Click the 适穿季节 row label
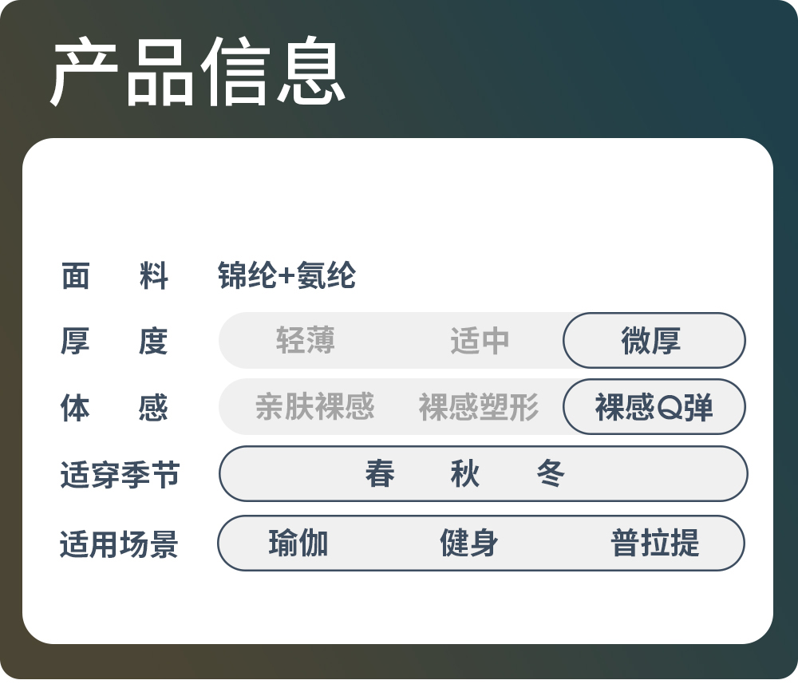 click(x=120, y=476)
